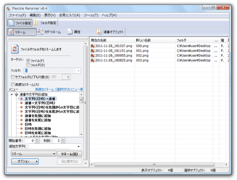This screenshot has width=237, height=180.
Task: Open the お気に入り(A) menu
Action: [70, 15]
